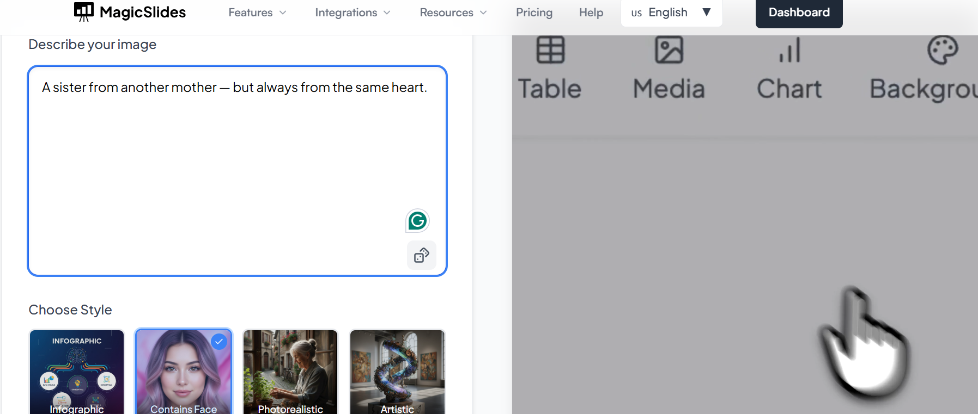Click the Dashboard button

[799, 13]
